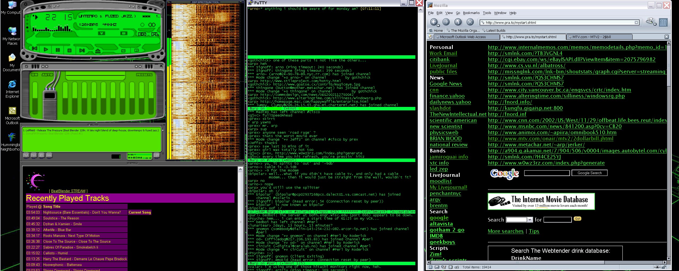Click Mozilla's reload button
The height and width of the screenshot is (271, 679).
(x=458, y=22)
